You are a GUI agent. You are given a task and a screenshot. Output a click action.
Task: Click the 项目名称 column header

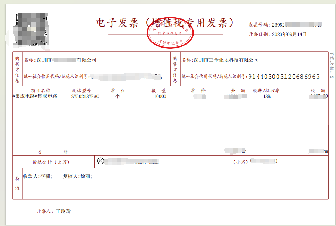pyautogui.click(x=41, y=91)
